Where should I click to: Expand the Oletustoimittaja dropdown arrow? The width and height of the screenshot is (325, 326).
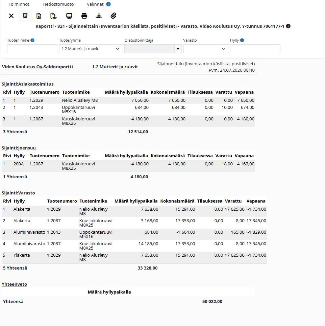coord(178,49)
